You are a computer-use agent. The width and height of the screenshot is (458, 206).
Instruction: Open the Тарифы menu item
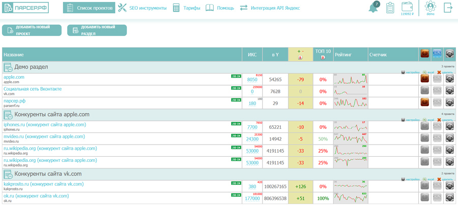click(x=186, y=8)
